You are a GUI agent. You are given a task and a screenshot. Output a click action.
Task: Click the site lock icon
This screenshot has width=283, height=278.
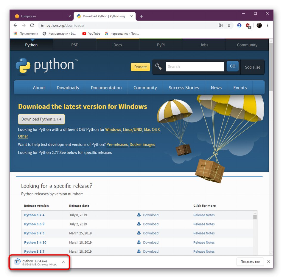pyautogui.click(x=42, y=25)
